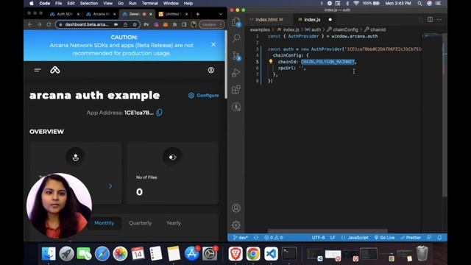The height and width of the screenshot is (265, 471).
Task: Select the Yearly period
Action: click(174, 223)
